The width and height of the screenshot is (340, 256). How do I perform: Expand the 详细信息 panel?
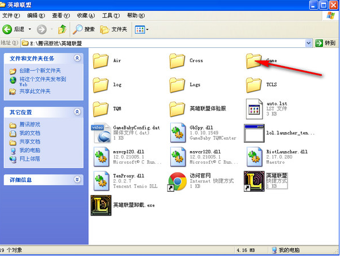coord(77,180)
